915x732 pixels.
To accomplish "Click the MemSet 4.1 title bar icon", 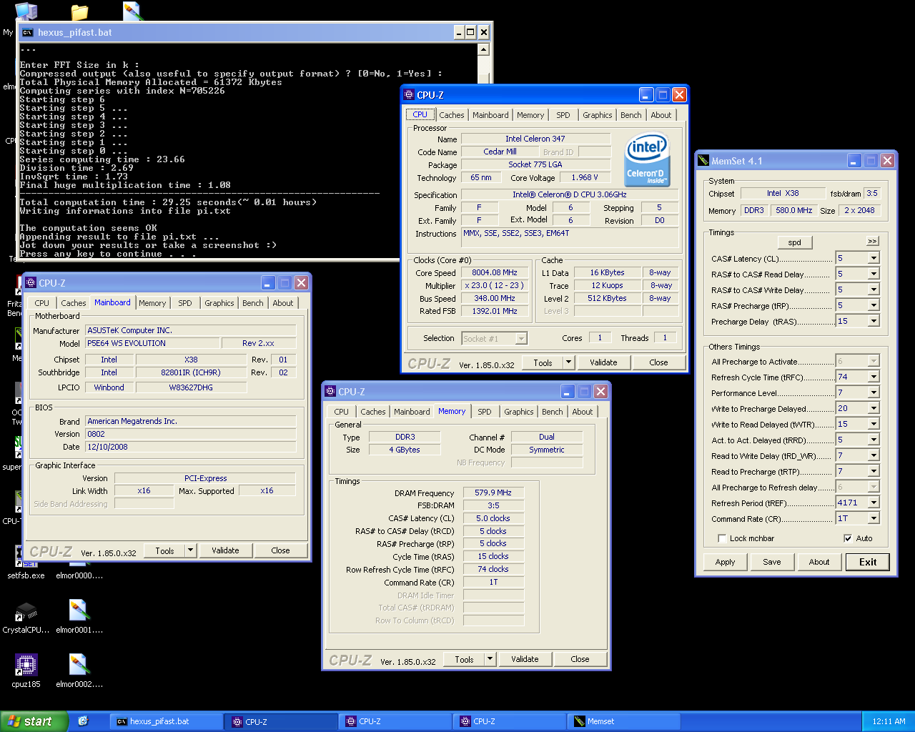I will [x=703, y=161].
